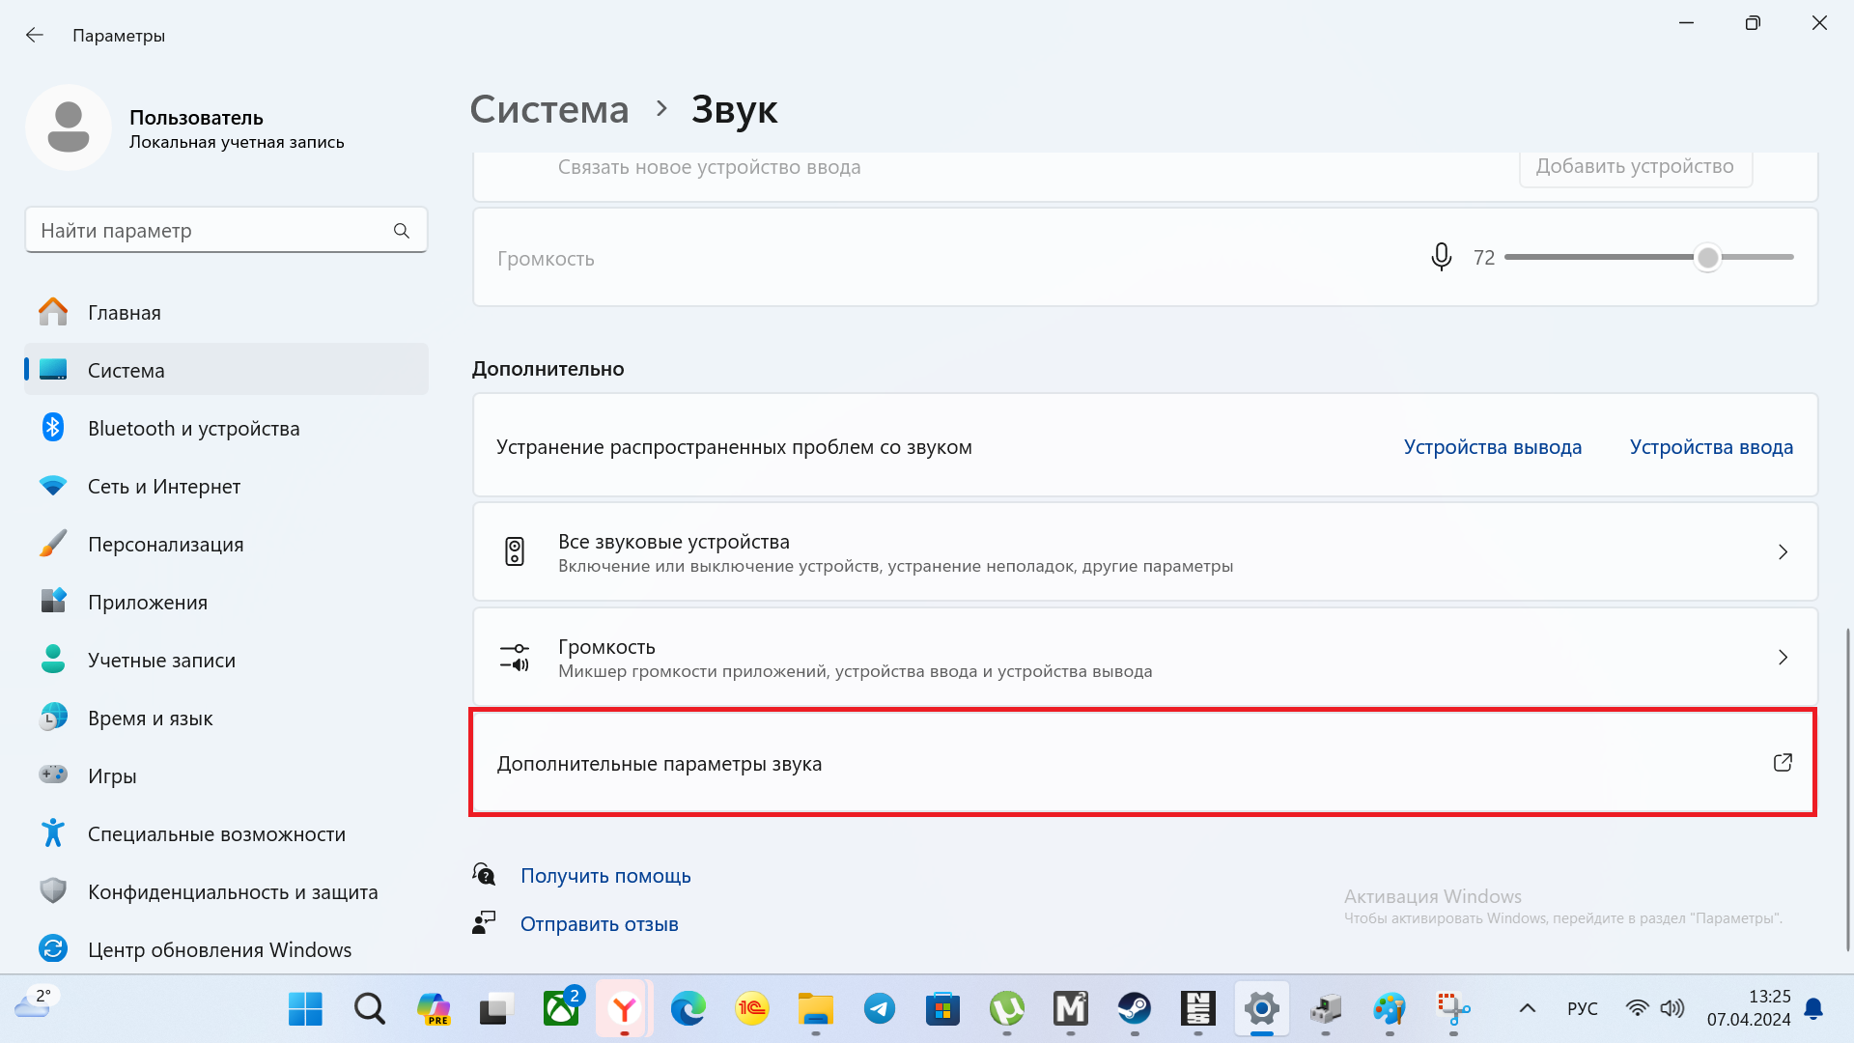Show hidden tray icons chevron
Image resolution: width=1854 pixels, height=1043 pixels.
pos(1527,1009)
